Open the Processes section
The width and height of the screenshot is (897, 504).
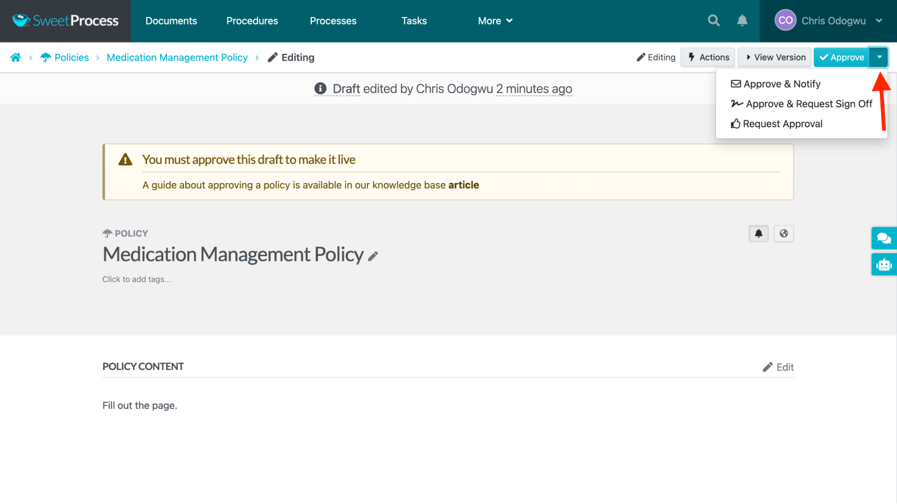[x=333, y=21]
